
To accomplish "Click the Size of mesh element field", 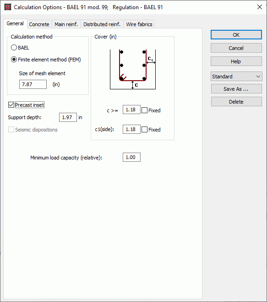I will pyautogui.click(x=33, y=84).
